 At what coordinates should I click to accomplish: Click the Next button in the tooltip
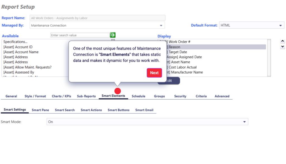click(x=154, y=73)
